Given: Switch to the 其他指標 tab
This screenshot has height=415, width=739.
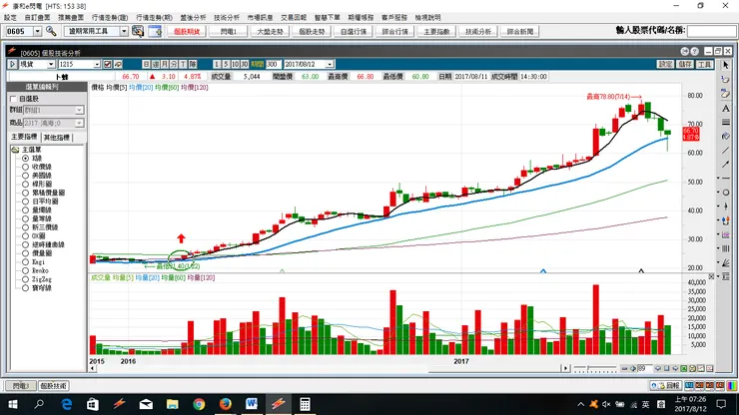Looking at the screenshot, I should pyautogui.click(x=57, y=138).
